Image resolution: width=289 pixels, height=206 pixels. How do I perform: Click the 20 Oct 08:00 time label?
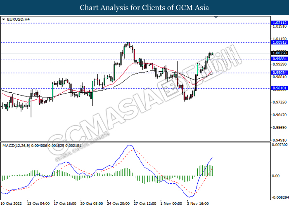click(x=92, y=204)
